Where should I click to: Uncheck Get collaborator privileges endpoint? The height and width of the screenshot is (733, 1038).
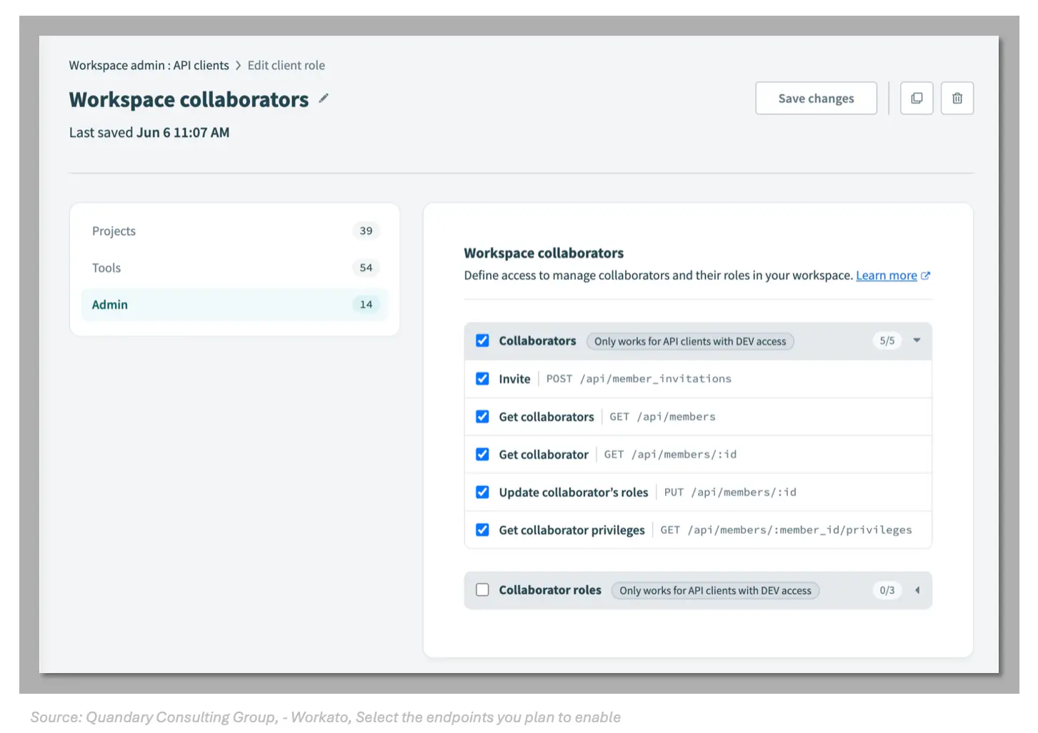pos(482,530)
